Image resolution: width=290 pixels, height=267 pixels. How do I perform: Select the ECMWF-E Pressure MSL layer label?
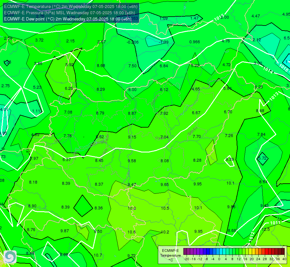[x=69, y=13]
